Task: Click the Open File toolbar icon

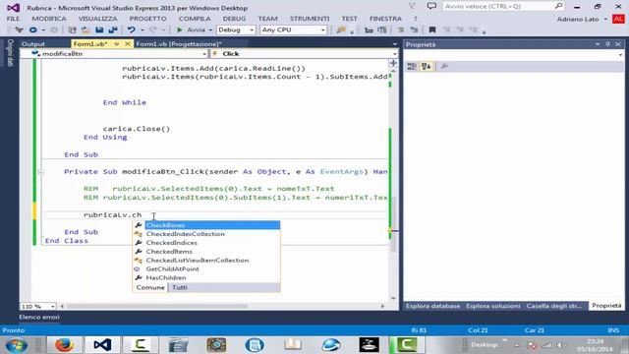Action: pyautogui.click(x=86, y=29)
